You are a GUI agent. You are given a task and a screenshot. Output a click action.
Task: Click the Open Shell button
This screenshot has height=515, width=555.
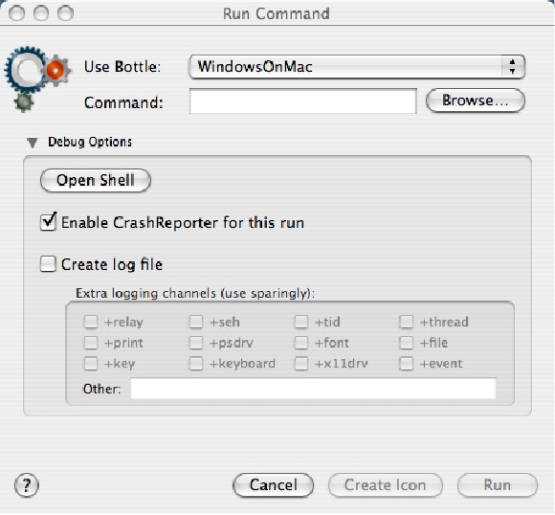(96, 180)
